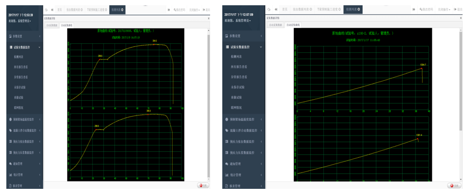Image resolution: width=470 pixels, height=192 pixels.
Task: Click tab-scroll-right double arrow in 12:53:39 window
Action: [169, 9]
